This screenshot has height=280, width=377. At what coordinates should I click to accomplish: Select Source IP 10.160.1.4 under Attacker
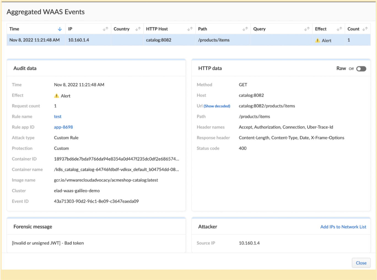coord(249,243)
